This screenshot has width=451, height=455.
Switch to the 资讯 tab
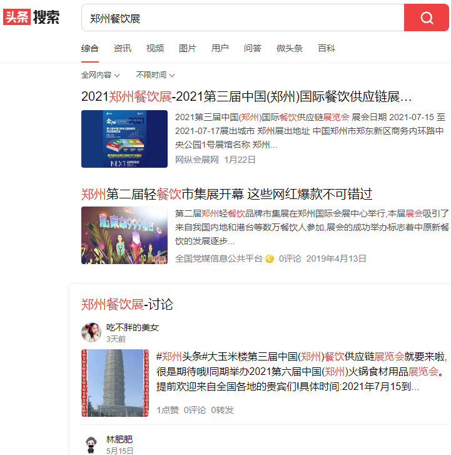click(x=123, y=48)
